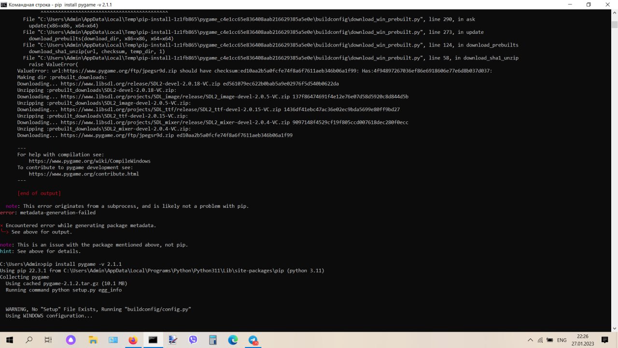Click the 'Collecting pygame' line
This screenshot has height=348, width=618.
(x=25, y=277)
